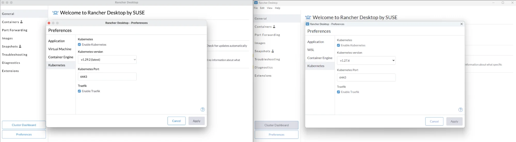
Task: Open the Help menu in the Windows app
Action: (278, 8)
